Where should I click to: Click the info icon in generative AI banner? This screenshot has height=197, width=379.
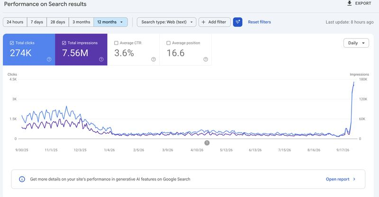(22, 179)
